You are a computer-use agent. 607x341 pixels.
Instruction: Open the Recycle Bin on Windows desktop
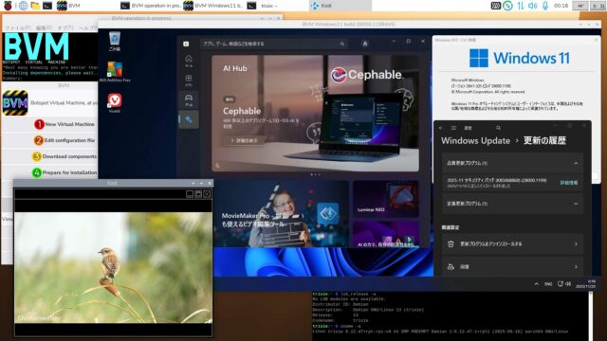pyautogui.click(x=115, y=42)
